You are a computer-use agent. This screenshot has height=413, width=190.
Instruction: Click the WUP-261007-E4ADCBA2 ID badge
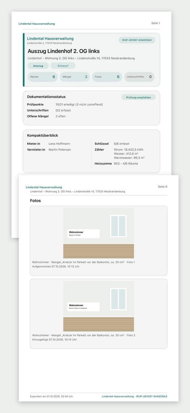137,40
